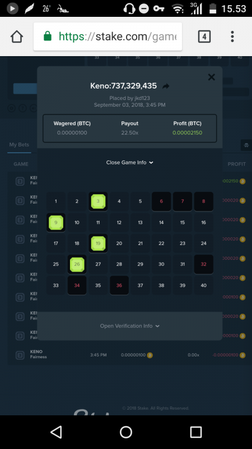Image resolution: width=252 pixels, height=449 pixels.
Task: Click the GAME column header
Action: [21, 164]
